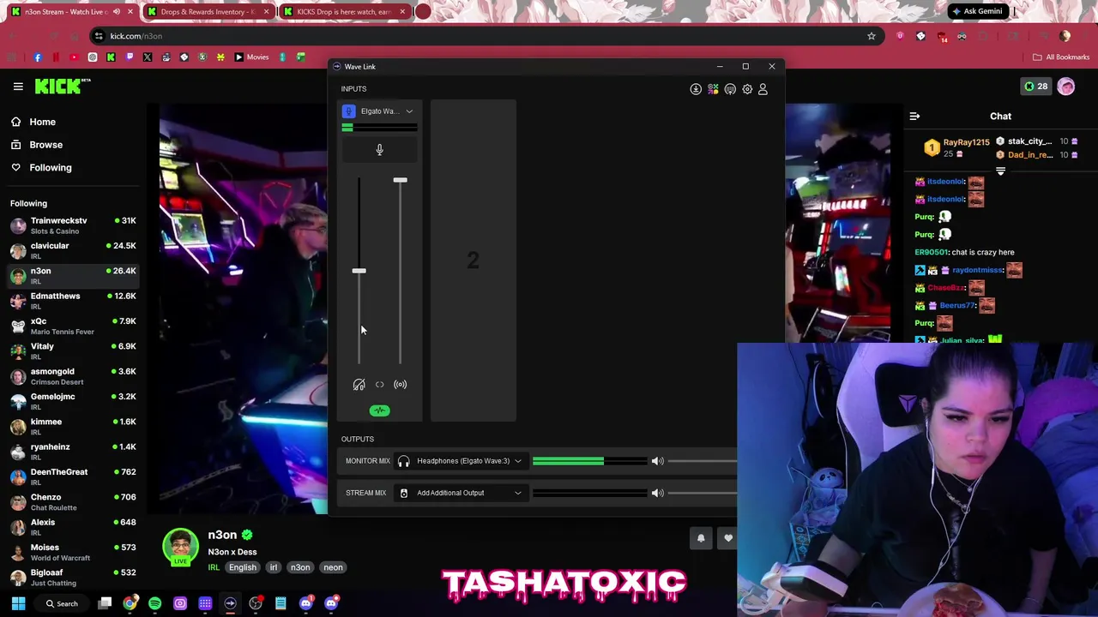This screenshot has height=617, width=1098.
Task: Open Windows Start menu
Action: point(18,603)
